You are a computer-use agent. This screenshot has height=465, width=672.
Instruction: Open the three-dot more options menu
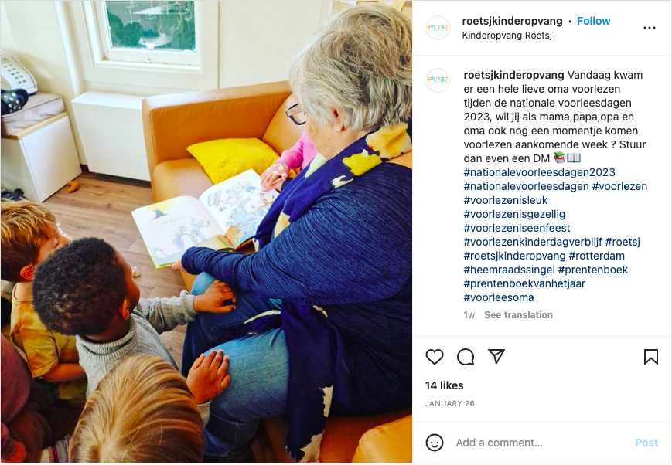click(650, 28)
